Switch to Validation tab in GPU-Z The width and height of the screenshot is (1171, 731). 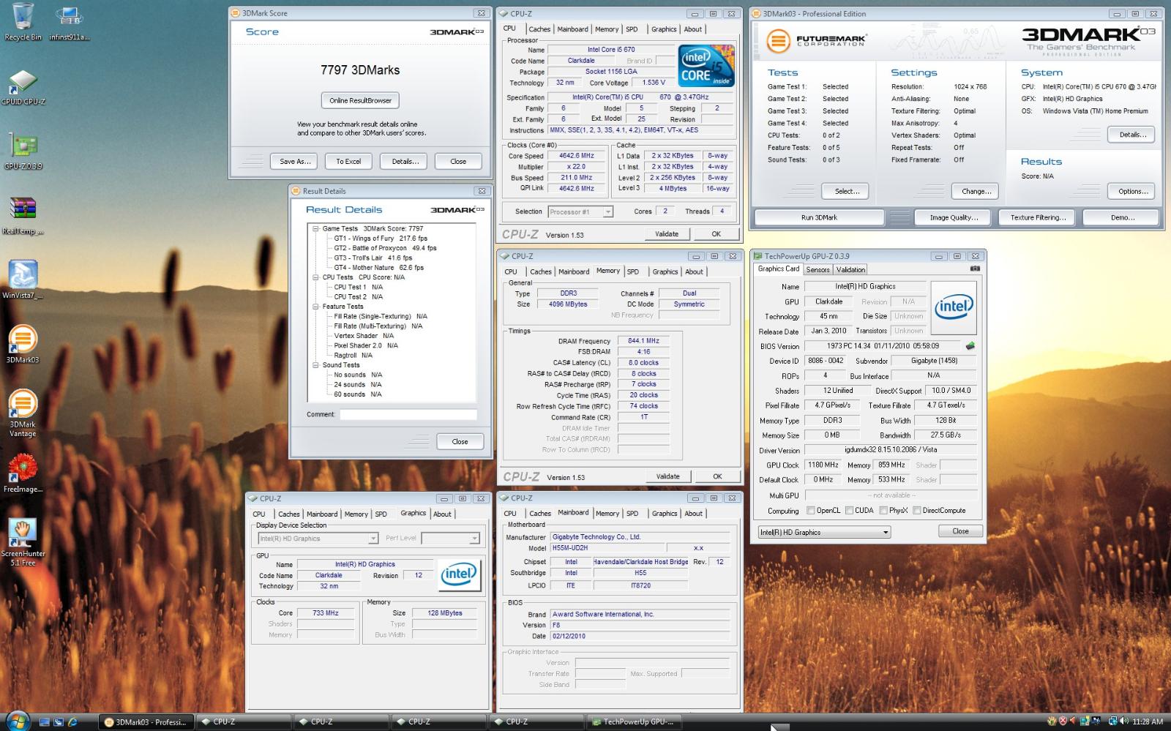850,269
